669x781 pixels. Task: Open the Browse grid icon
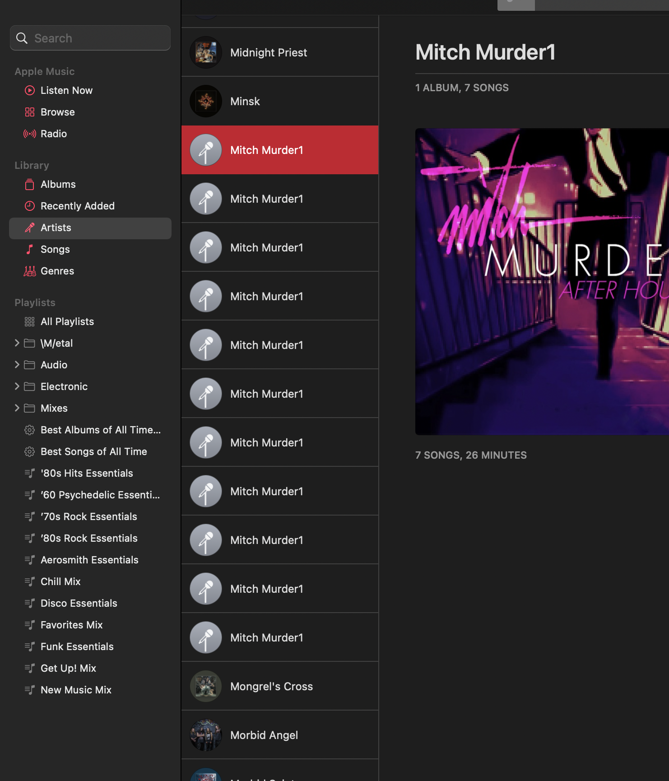[30, 112]
